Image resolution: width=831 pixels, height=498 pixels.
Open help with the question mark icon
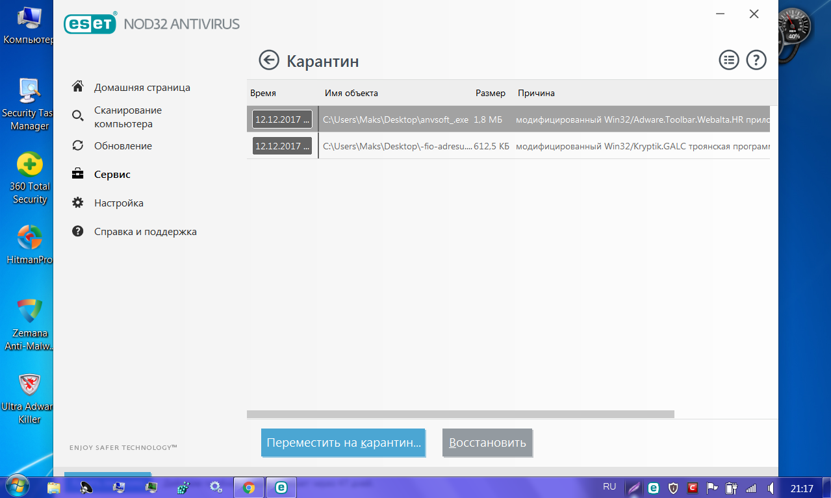(x=756, y=60)
